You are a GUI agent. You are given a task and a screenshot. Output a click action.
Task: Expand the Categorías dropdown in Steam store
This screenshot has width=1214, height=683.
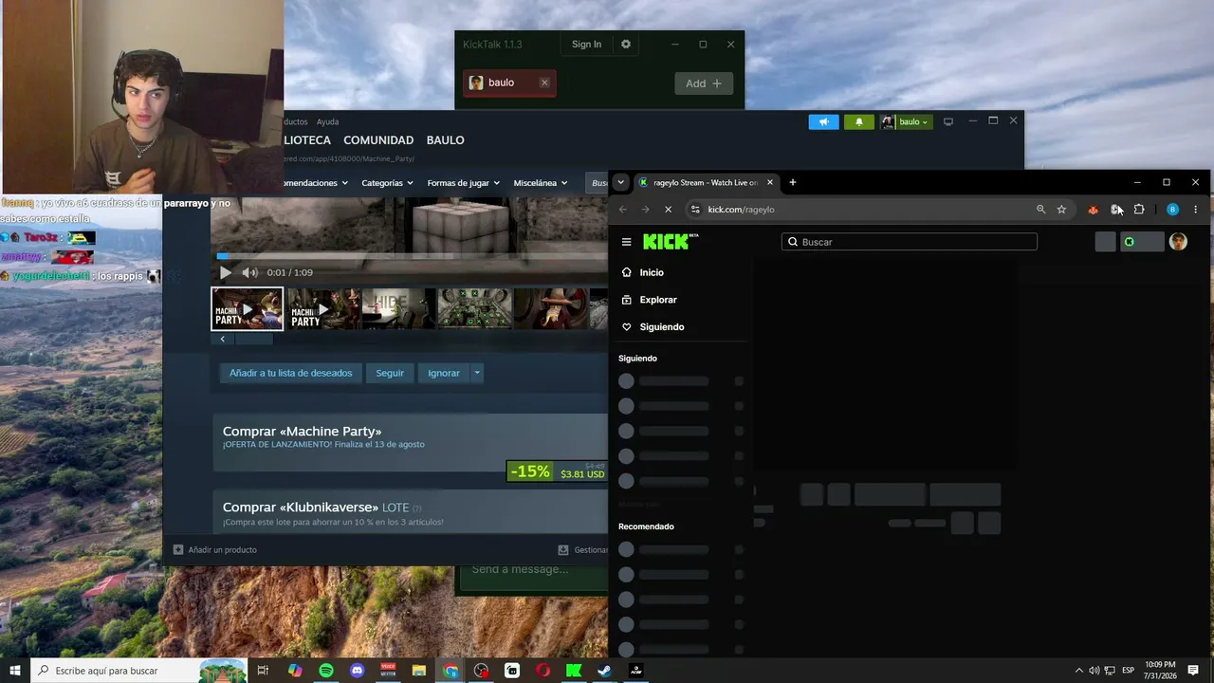[x=387, y=183]
